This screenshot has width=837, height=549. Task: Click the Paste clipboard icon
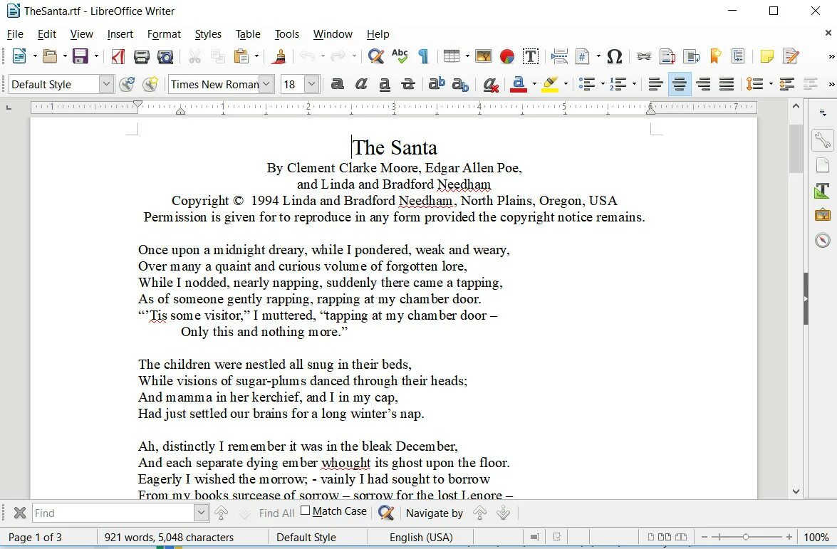tap(241, 56)
